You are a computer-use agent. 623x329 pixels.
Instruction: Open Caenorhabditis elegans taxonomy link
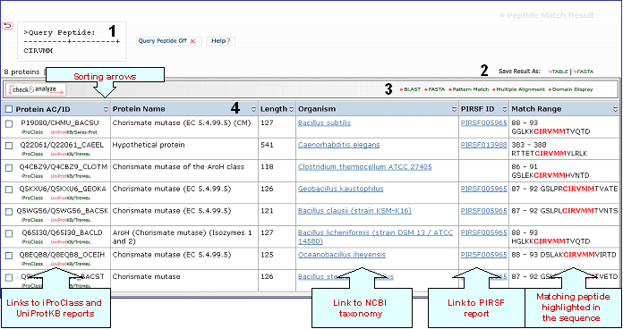339,145
